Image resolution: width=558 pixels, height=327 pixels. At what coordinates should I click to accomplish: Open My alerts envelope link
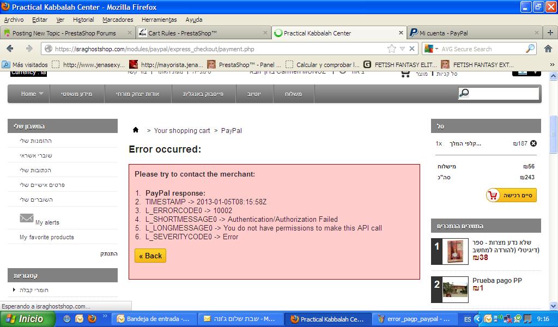click(39, 220)
